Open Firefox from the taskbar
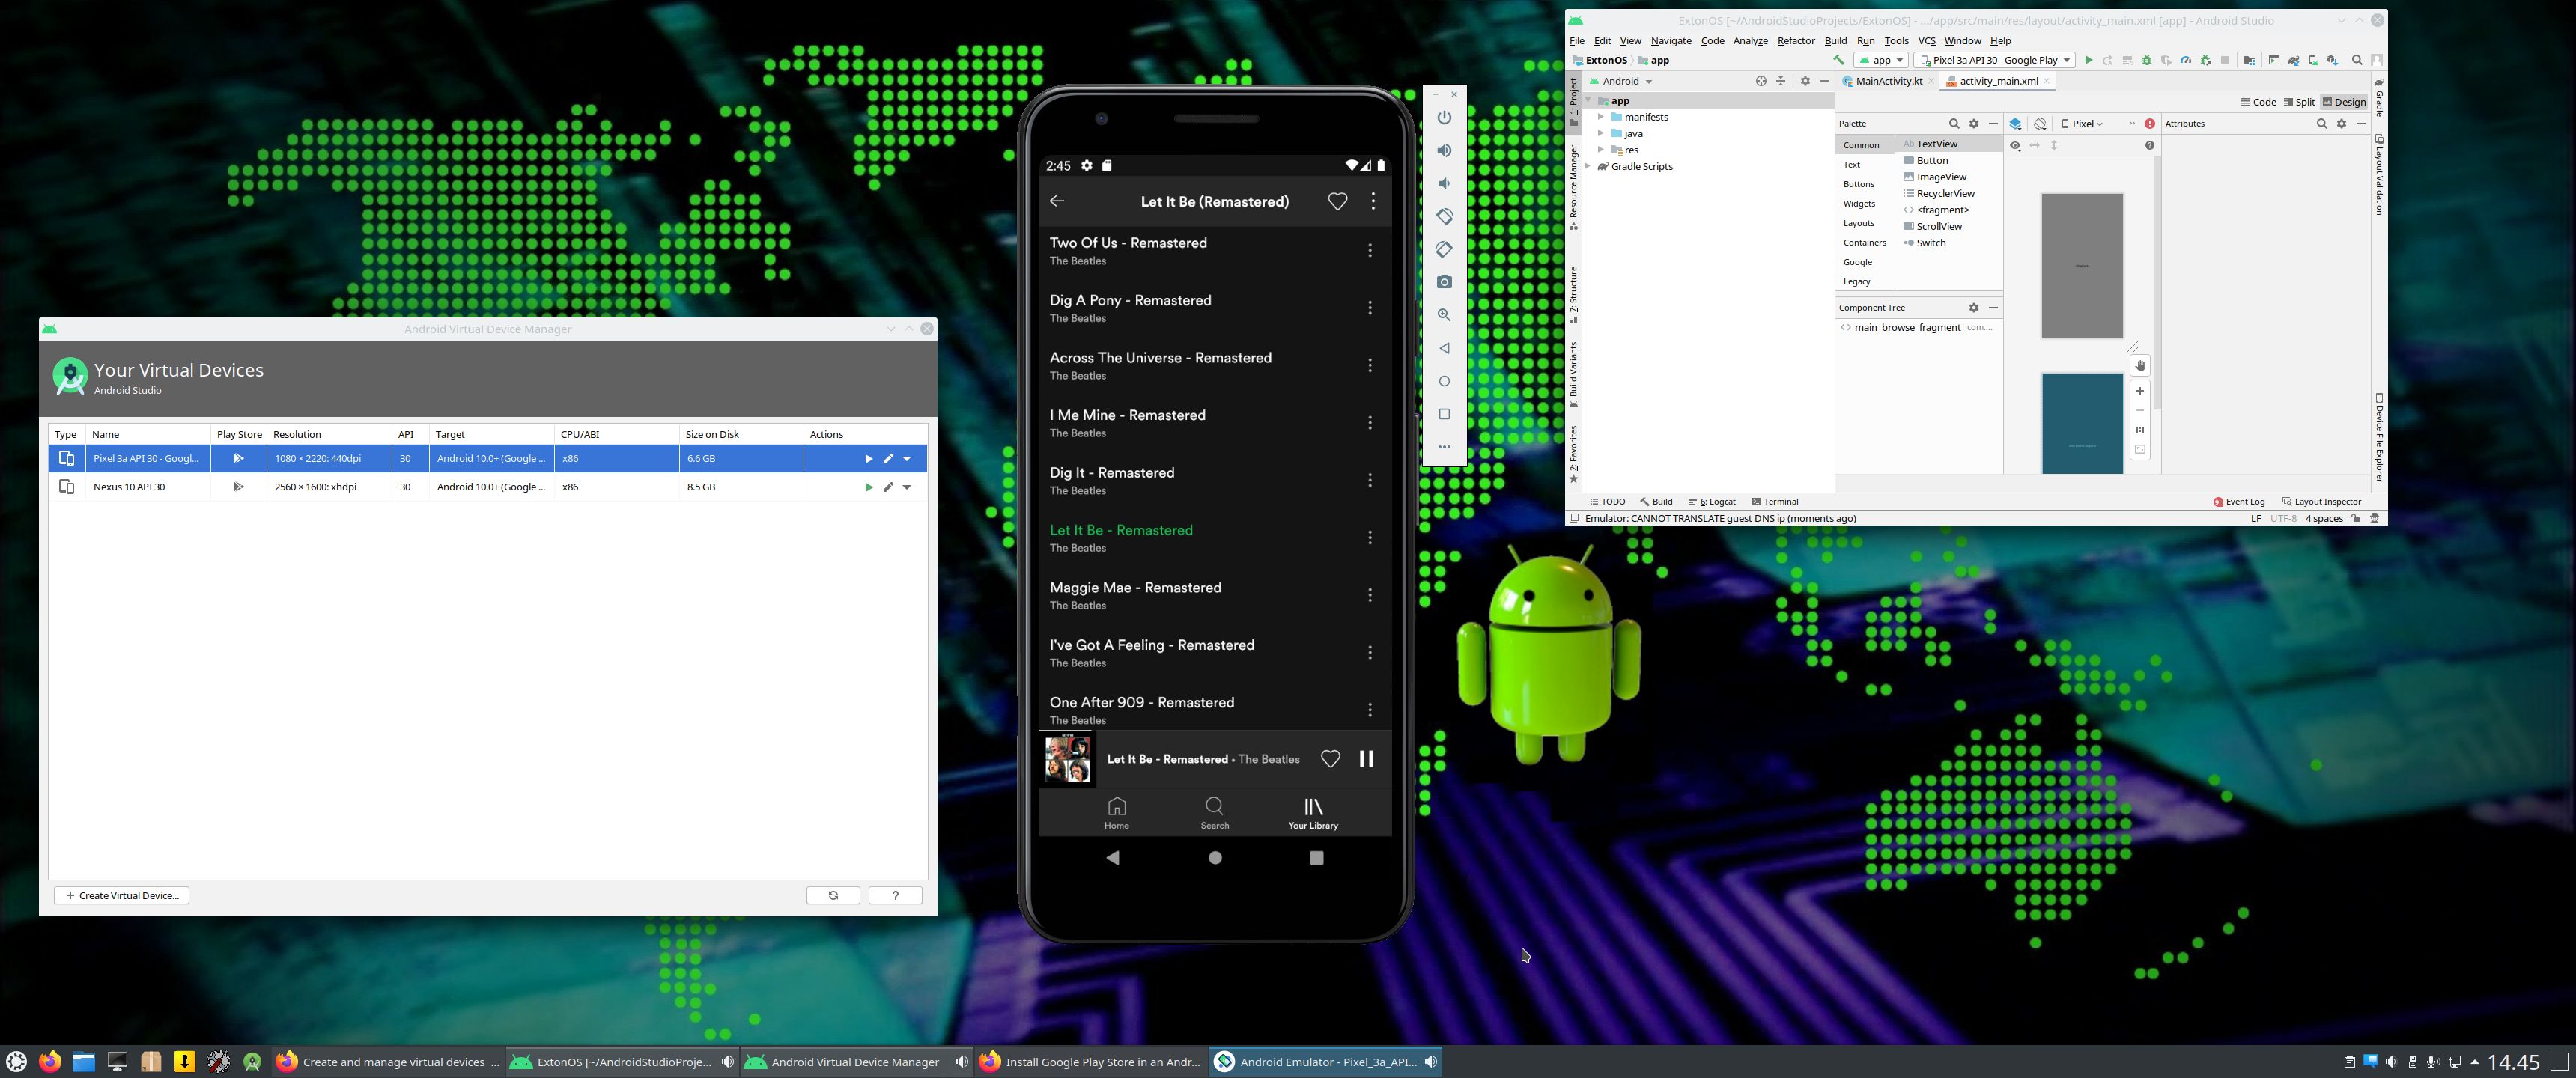Image resolution: width=2576 pixels, height=1078 pixels. pyautogui.click(x=50, y=1062)
